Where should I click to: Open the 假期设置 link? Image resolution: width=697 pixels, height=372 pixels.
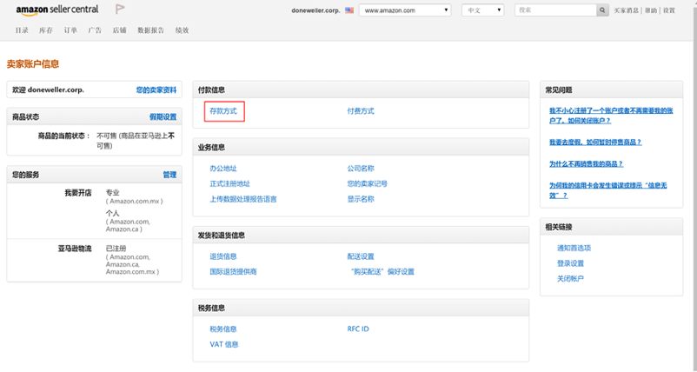(x=163, y=116)
